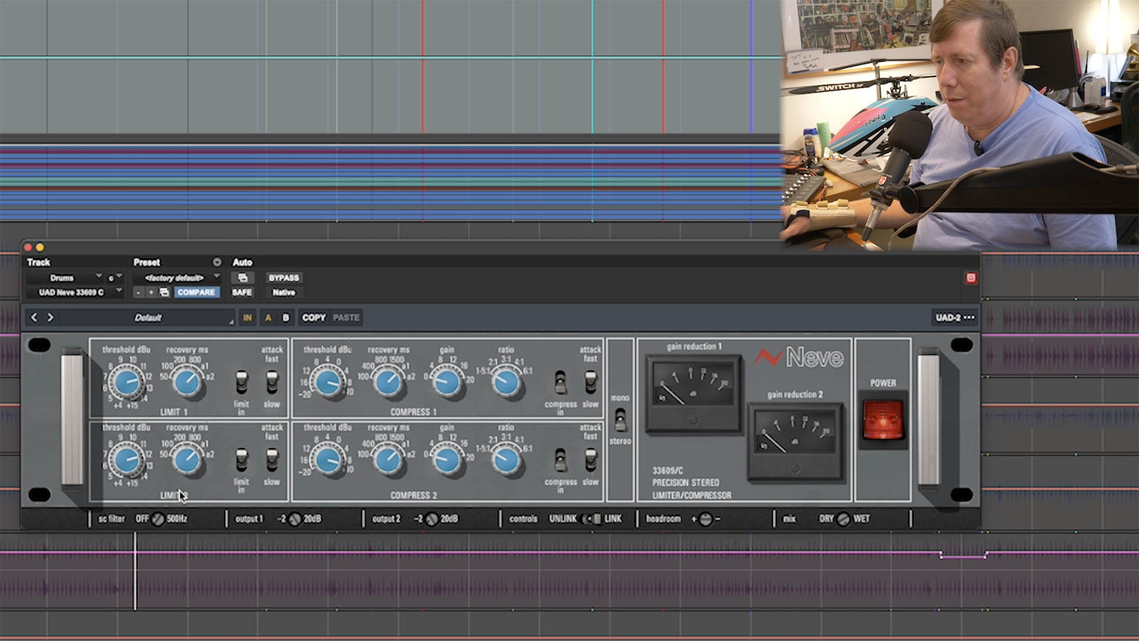Click the Compress 2 recovery knob
This screenshot has width=1139, height=641.
[x=388, y=461]
